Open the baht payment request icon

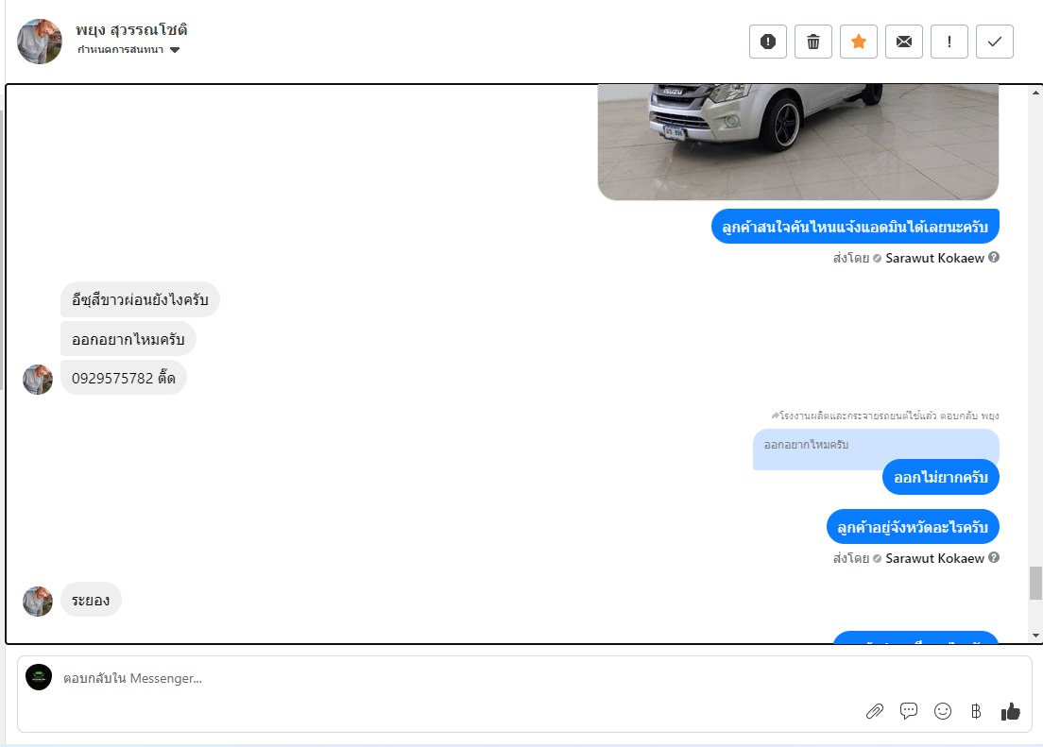pos(976,711)
